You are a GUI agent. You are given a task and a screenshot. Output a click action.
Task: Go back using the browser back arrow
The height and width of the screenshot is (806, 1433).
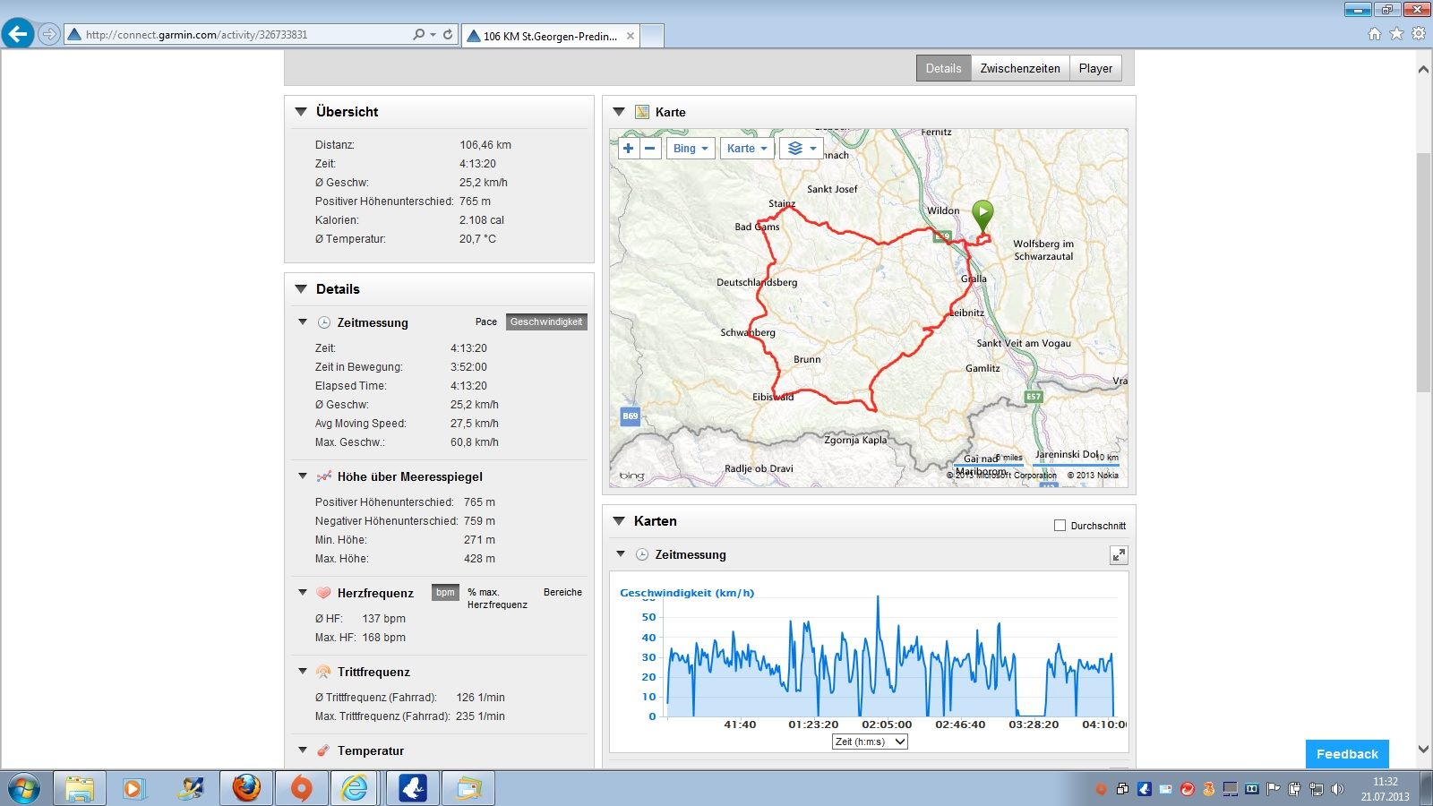(18, 34)
